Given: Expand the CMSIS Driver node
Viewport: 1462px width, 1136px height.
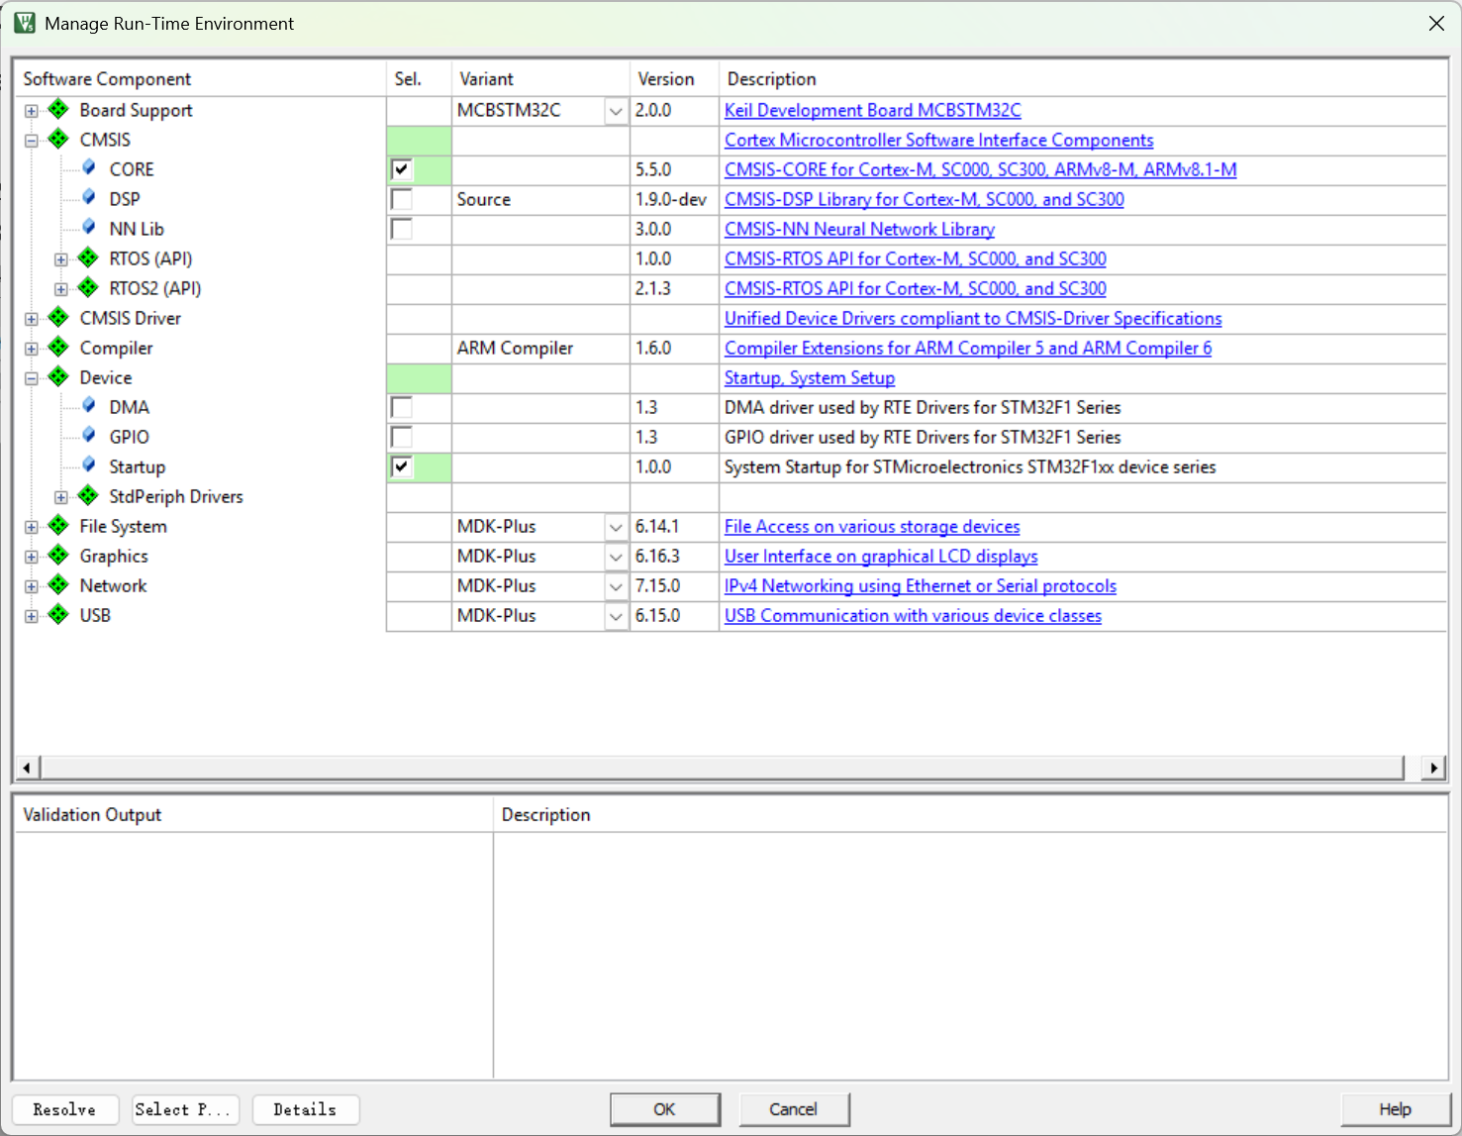Looking at the screenshot, I should (x=32, y=319).
